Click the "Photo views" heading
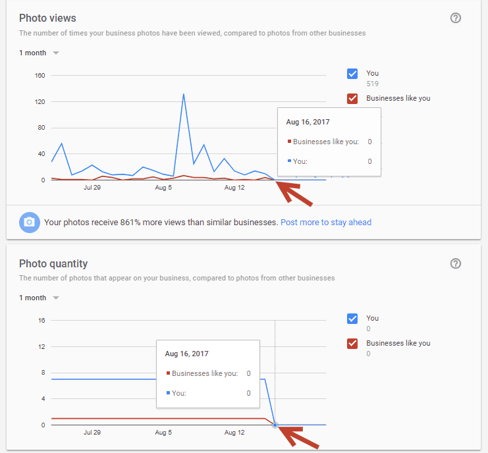The height and width of the screenshot is (453, 488). (47, 18)
